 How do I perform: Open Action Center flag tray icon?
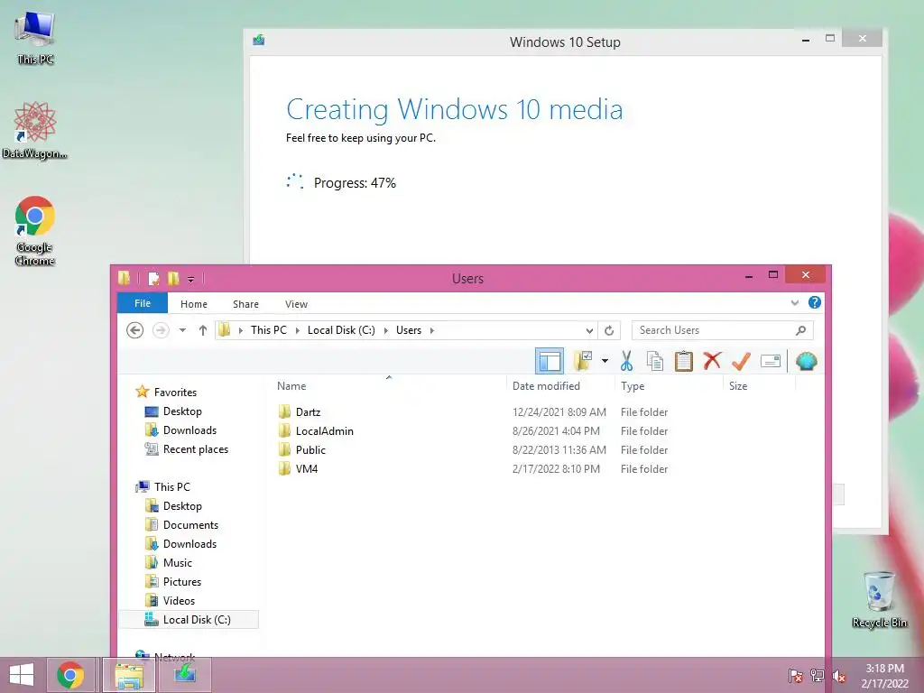796,676
